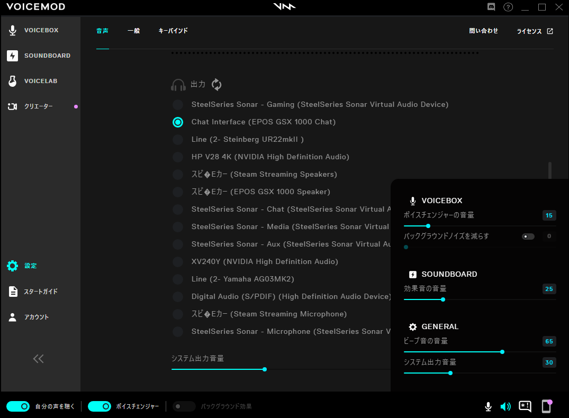This screenshot has width=569, height=418.
Task: Click the ビープ音の音量 value 65
Action: pos(549,341)
